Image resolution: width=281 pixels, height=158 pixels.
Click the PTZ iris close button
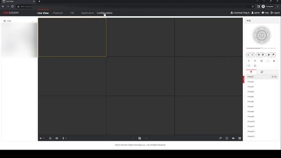tap(269, 55)
